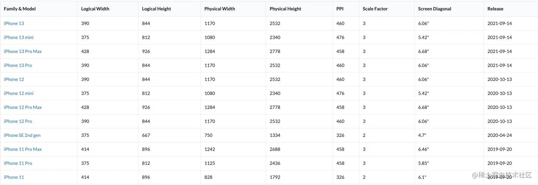Open the iPhone SE 2nd gen link

pyautogui.click(x=22, y=135)
